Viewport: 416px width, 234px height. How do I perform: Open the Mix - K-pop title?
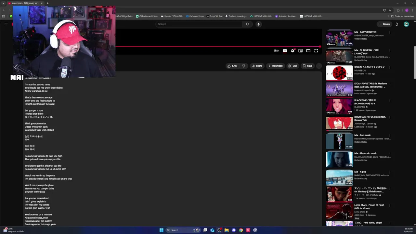pyautogui.click(x=360, y=172)
